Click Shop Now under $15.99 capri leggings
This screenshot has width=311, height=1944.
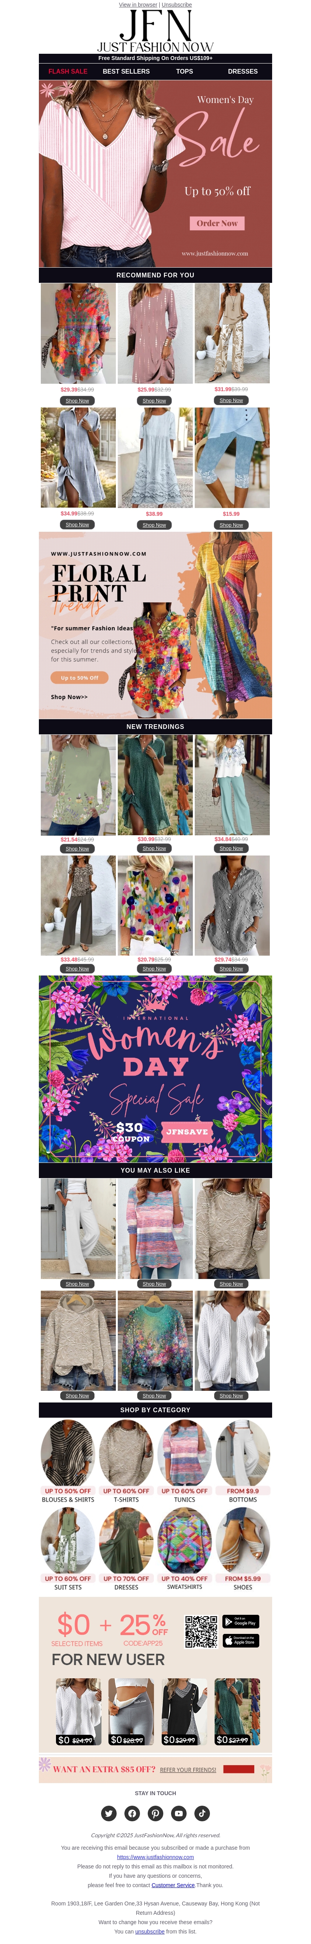[231, 524]
